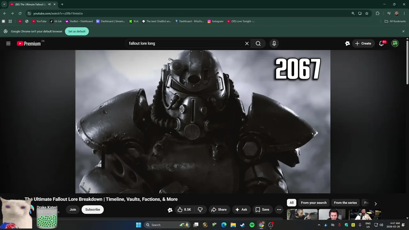Open File Explorer from the taskbar
This screenshot has height=230, width=409.
click(233, 225)
